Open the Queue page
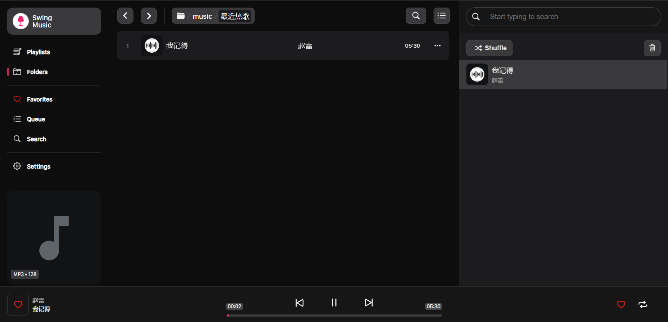Screen dimensions: 668x322 tap(36, 119)
